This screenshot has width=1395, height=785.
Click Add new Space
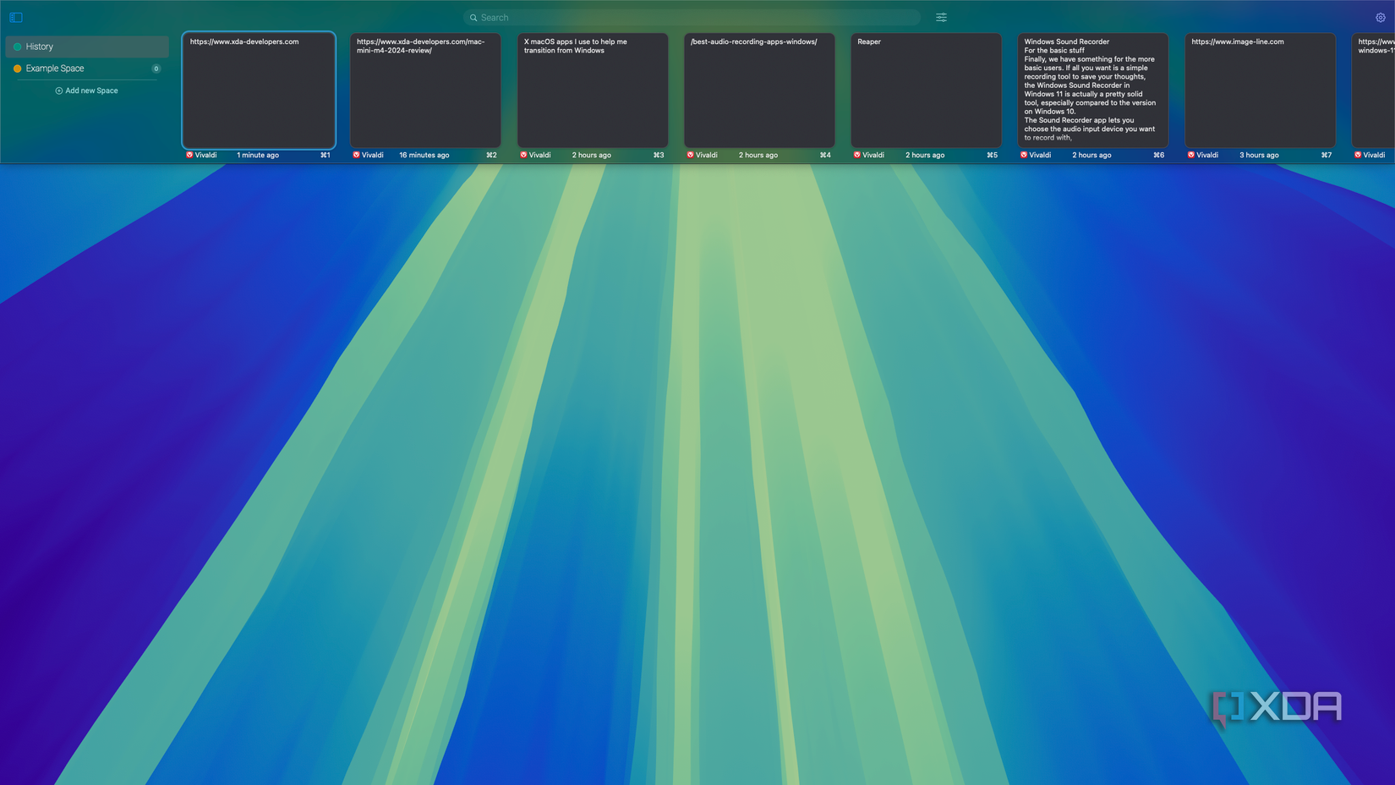click(91, 91)
